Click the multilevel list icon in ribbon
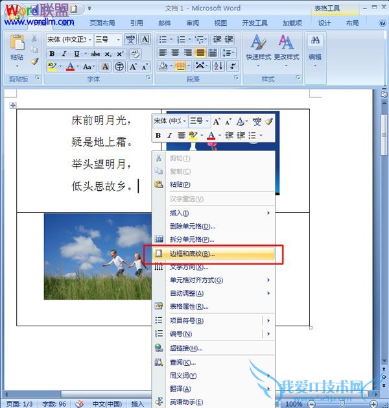The height and width of the screenshot is (408, 389). pos(200,40)
